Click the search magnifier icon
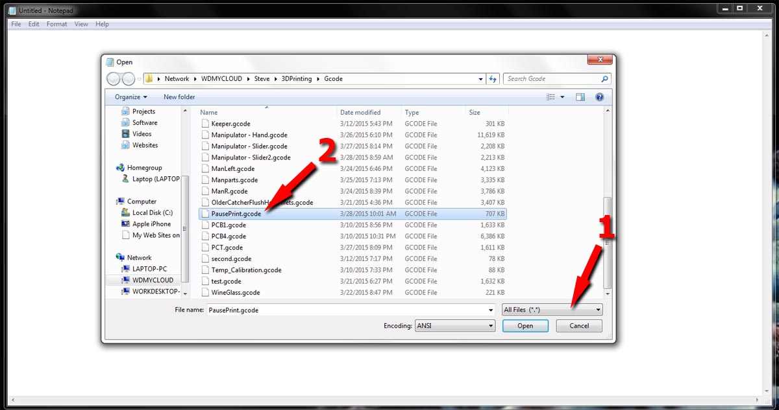Viewport: 779px width, 410px height. [x=604, y=79]
